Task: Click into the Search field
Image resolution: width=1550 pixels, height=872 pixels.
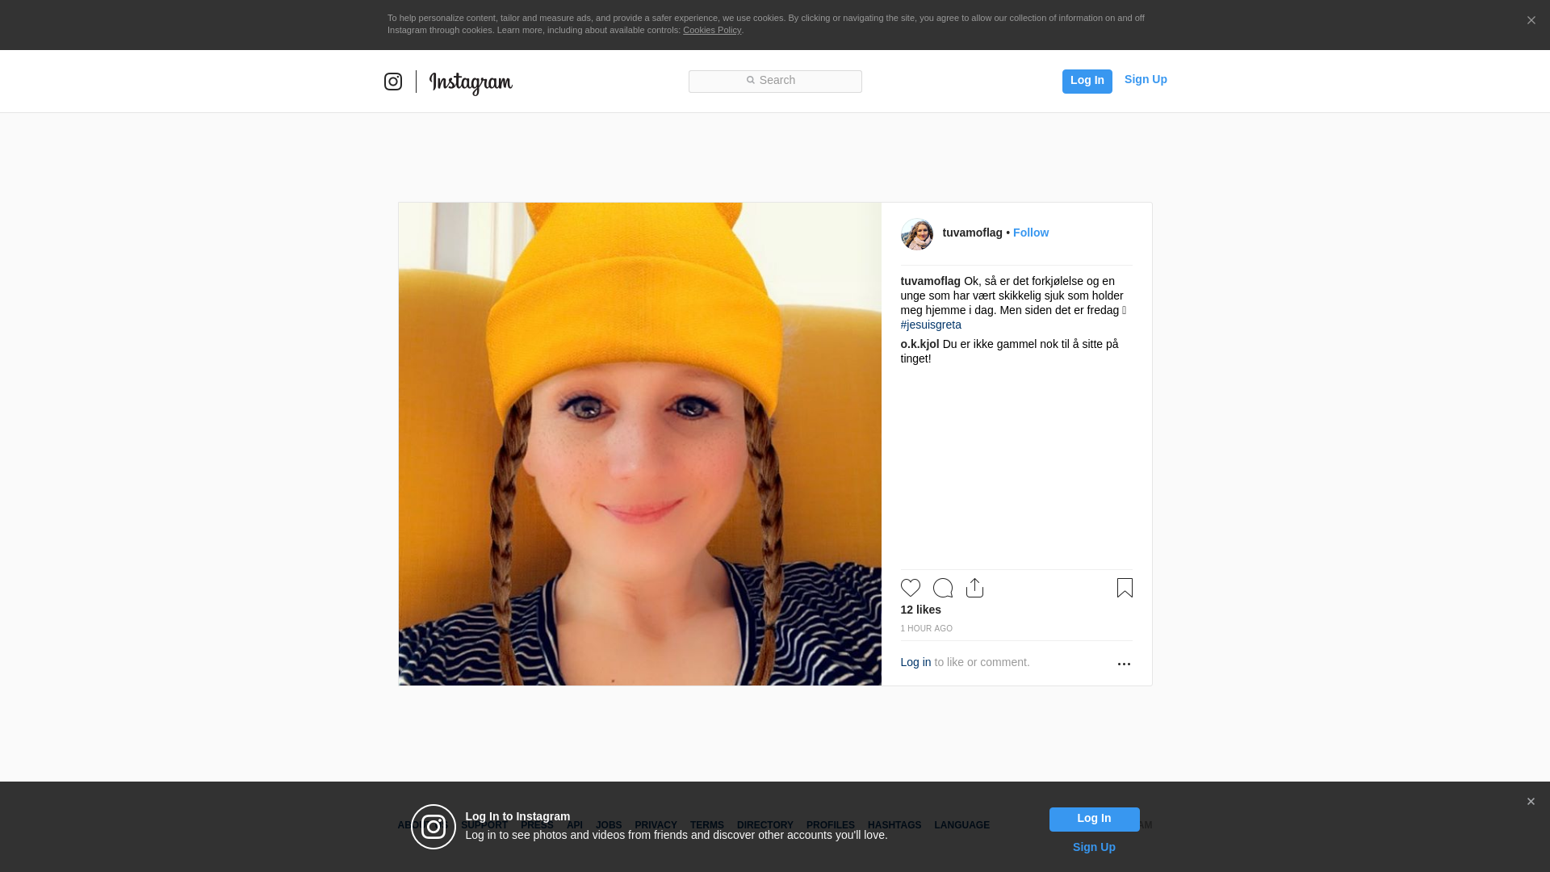Action: (775, 81)
